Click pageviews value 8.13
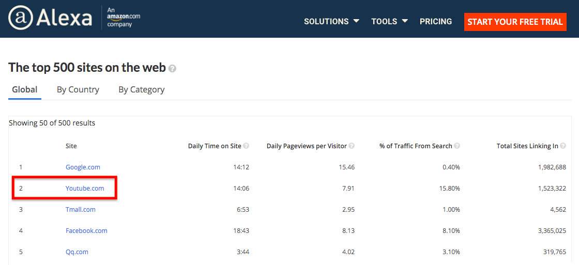The width and height of the screenshot is (579, 265). point(348,231)
